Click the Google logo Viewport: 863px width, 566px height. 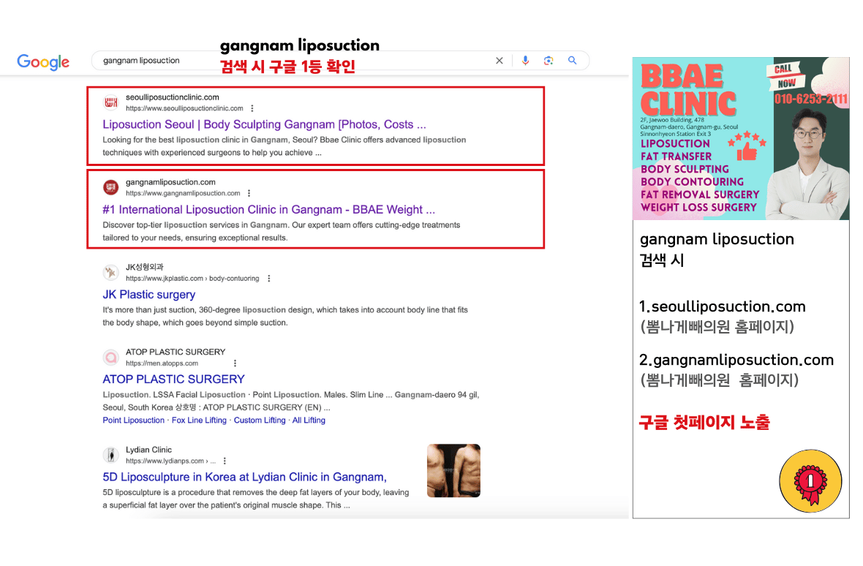click(43, 61)
